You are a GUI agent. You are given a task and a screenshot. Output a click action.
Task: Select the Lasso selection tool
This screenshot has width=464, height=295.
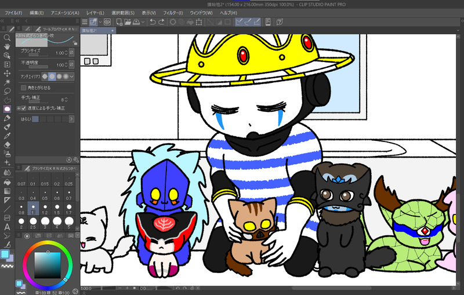coord(7,91)
